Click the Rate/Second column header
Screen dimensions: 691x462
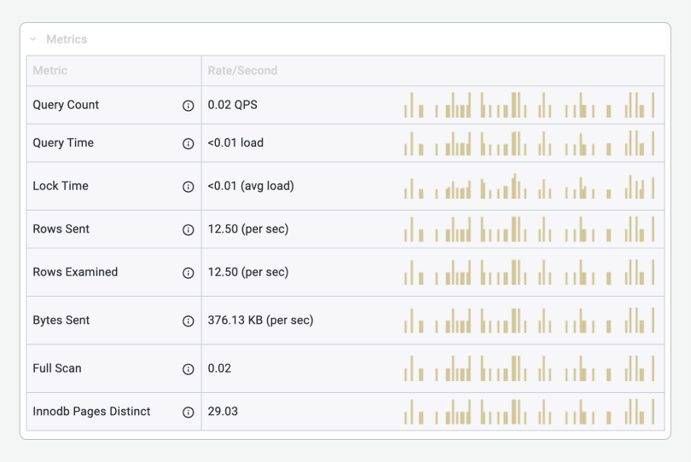pos(242,71)
